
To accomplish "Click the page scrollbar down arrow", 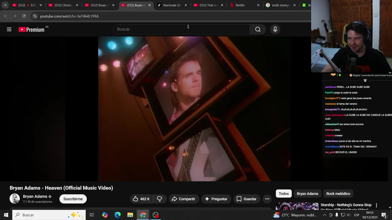I will pyautogui.click(x=390, y=208).
